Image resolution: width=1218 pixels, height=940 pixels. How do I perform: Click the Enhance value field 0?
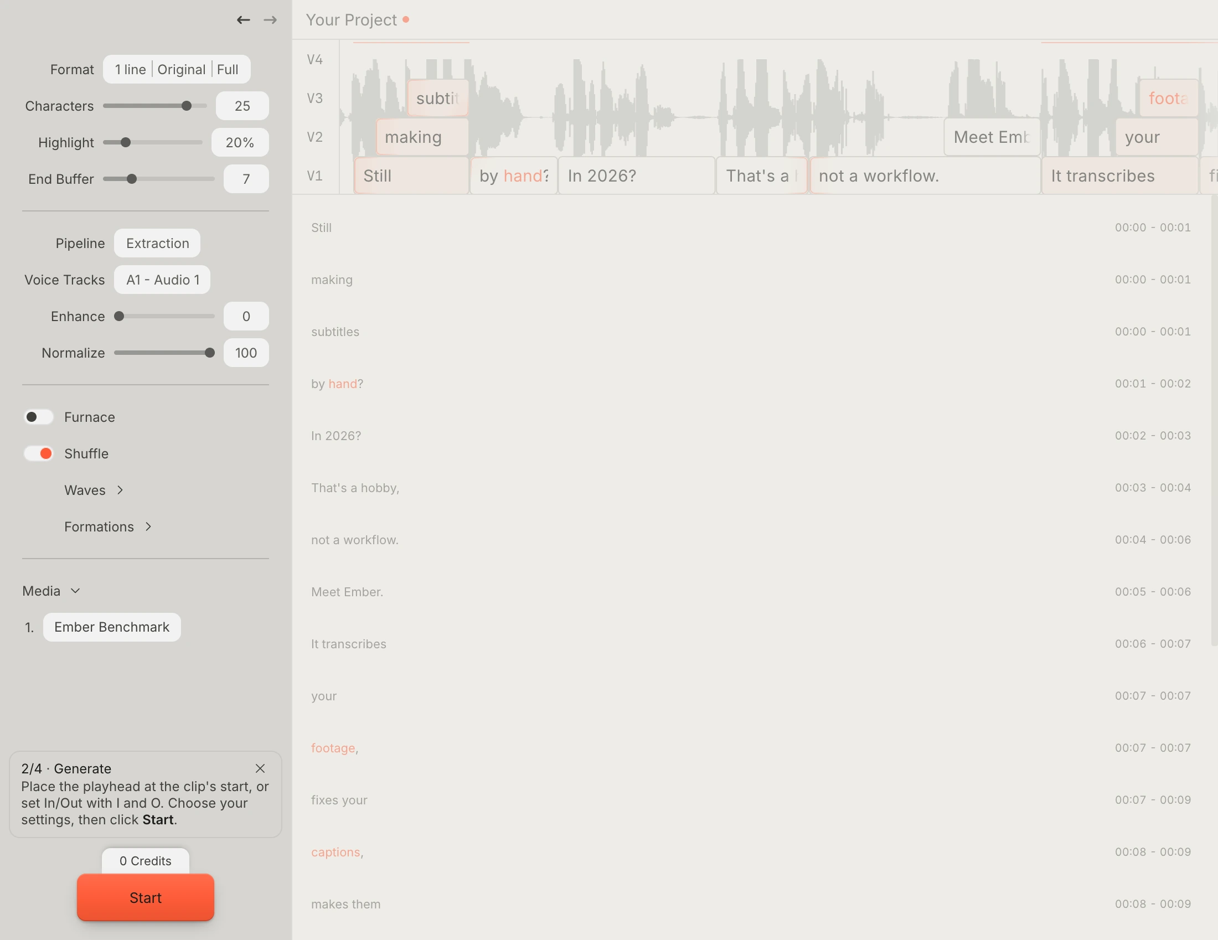[x=246, y=316]
